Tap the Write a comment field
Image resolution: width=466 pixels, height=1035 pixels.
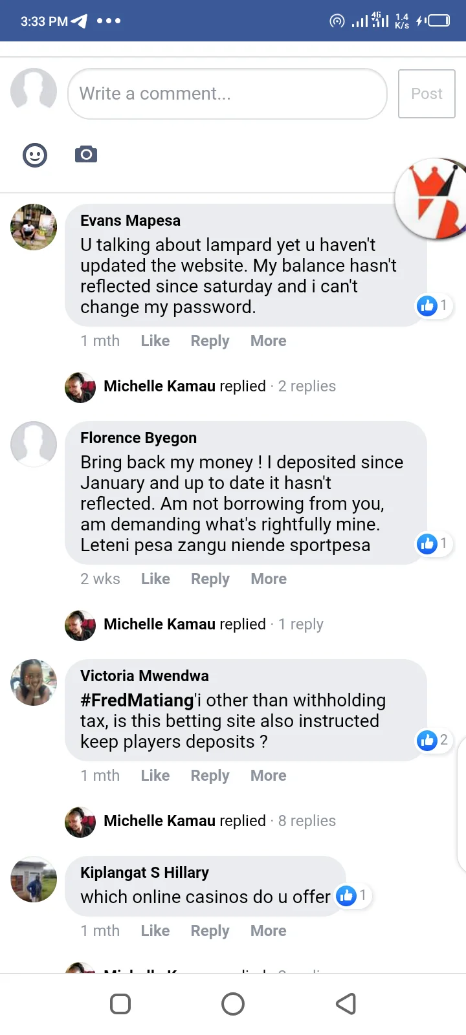click(227, 94)
